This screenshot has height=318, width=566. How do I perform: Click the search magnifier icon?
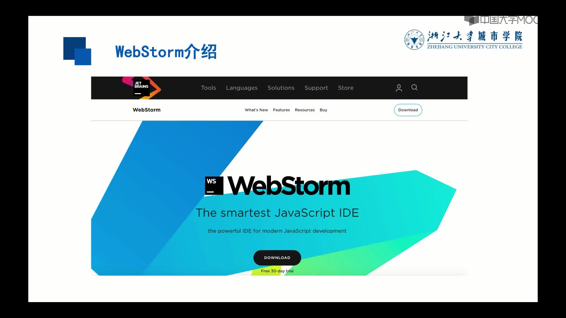[414, 87]
